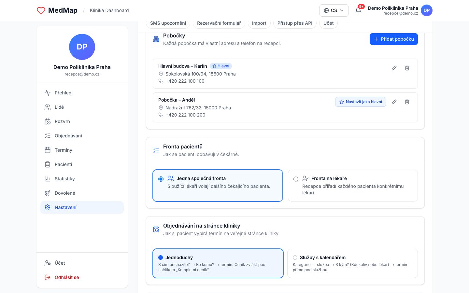Viewport: 469px width, 293px height.
Task: Click the Hlavní star badge
Action: [221, 66]
